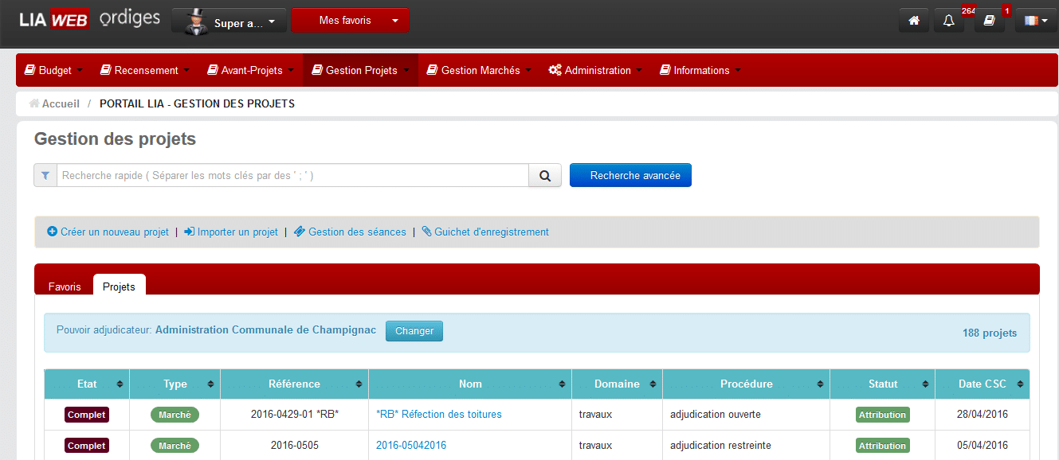
Task: Click Marché badge in row 2016-0505
Action: [175, 446]
